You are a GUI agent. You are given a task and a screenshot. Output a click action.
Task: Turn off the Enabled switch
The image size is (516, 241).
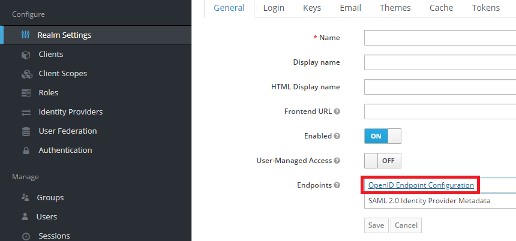pos(382,136)
